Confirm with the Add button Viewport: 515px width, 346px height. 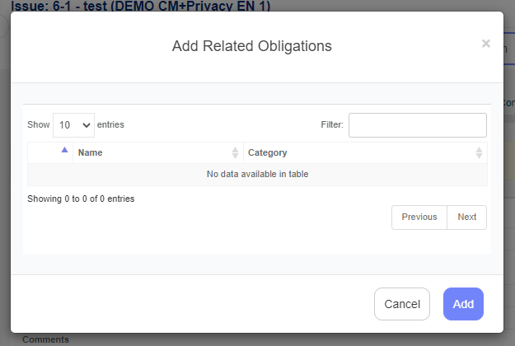pos(463,304)
